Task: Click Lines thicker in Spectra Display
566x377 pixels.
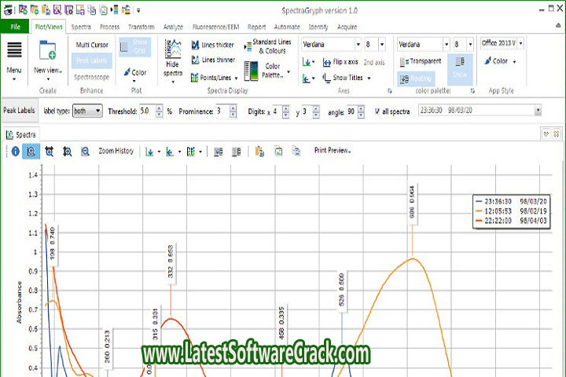Action: point(212,46)
